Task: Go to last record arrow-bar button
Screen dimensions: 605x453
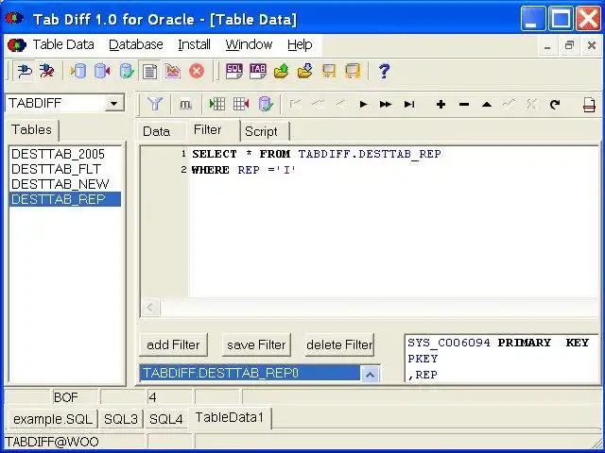Action: pyautogui.click(x=409, y=104)
